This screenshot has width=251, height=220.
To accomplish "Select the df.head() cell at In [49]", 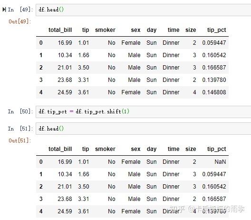I will click(143, 10).
